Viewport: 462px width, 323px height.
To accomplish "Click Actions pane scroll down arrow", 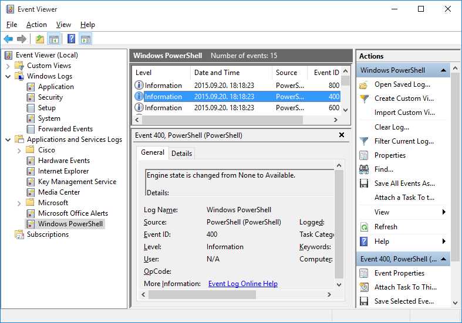I will click(455, 302).
